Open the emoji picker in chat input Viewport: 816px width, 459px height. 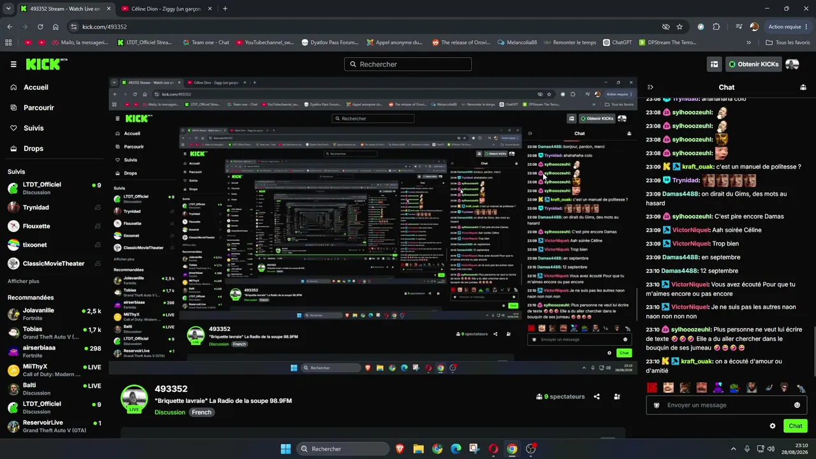point(797,405)
